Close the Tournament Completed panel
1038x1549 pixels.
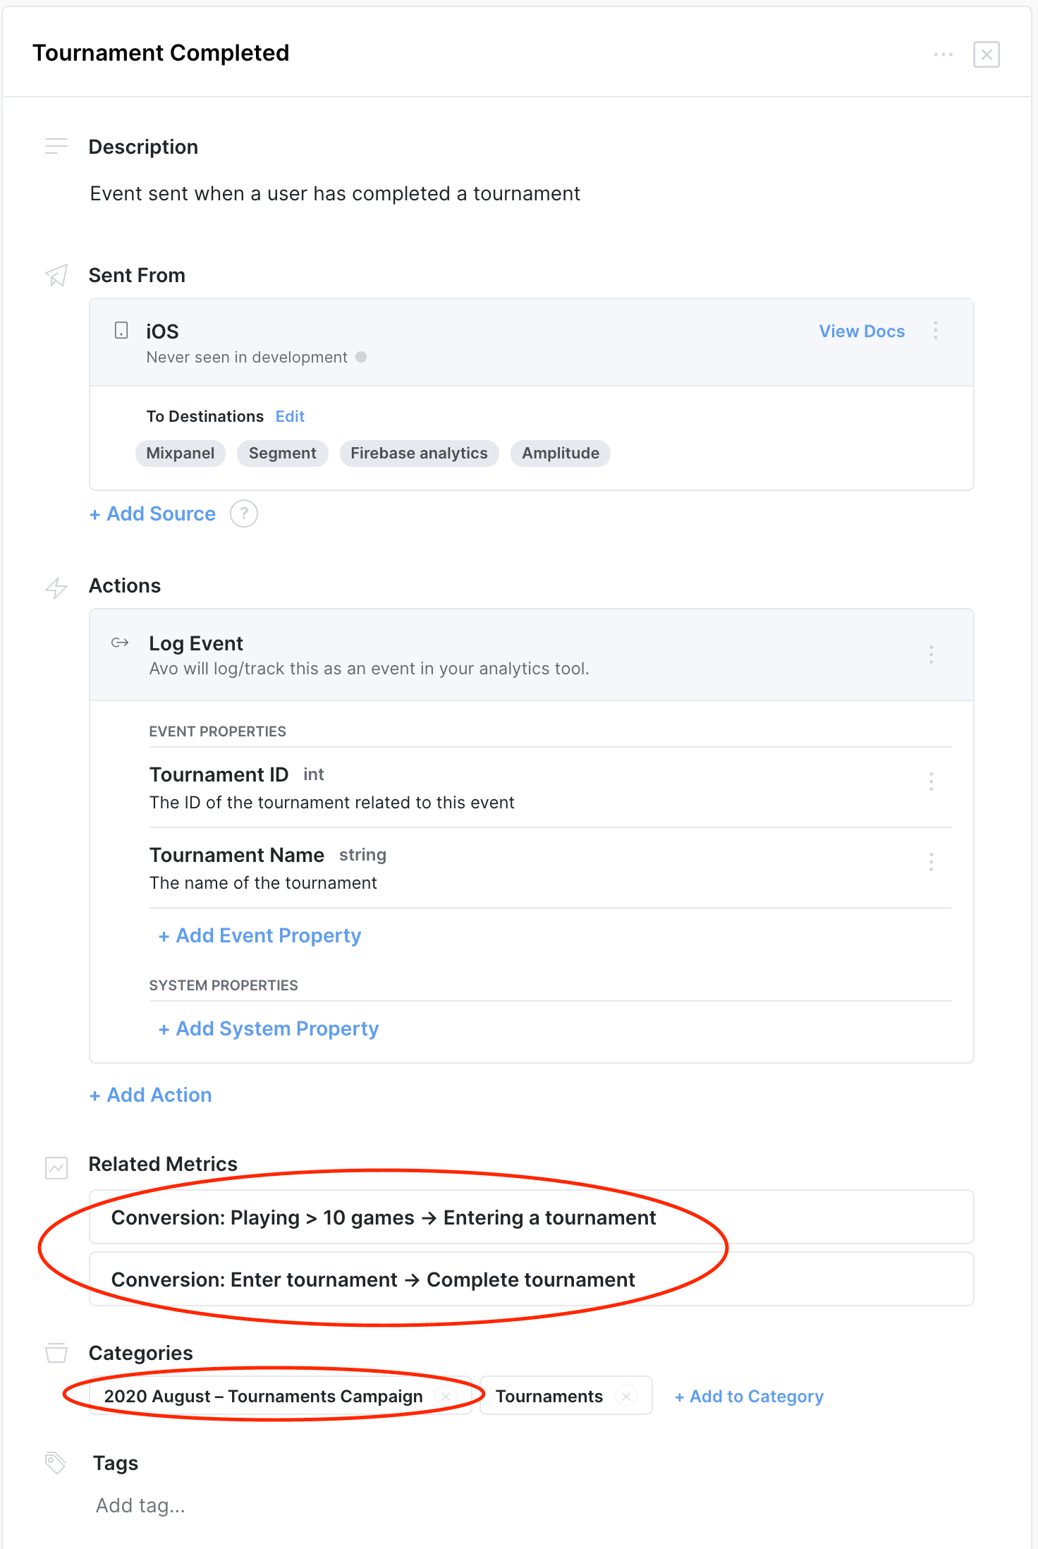point(986,54)
